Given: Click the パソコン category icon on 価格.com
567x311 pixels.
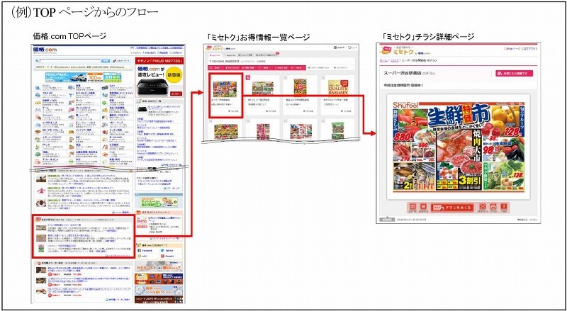Looking at the screenshot, I should point(38,88).
